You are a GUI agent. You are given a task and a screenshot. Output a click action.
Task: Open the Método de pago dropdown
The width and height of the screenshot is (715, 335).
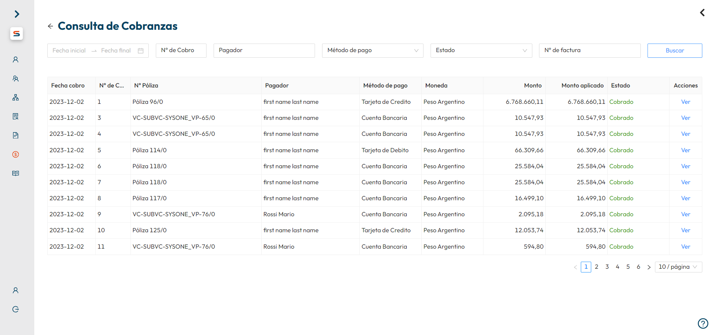pos(372,51)
